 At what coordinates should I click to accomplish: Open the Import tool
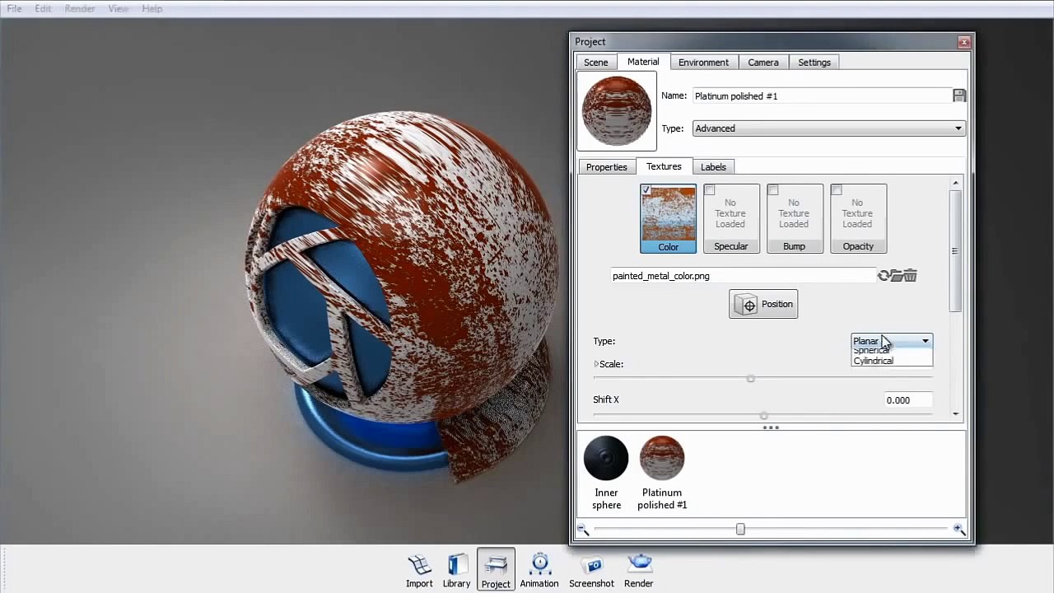click(419, 571)
